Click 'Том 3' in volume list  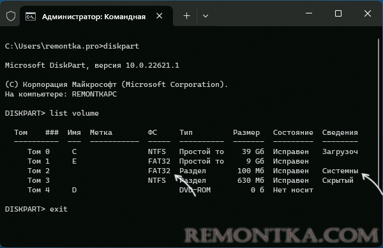tap(38, 180)
